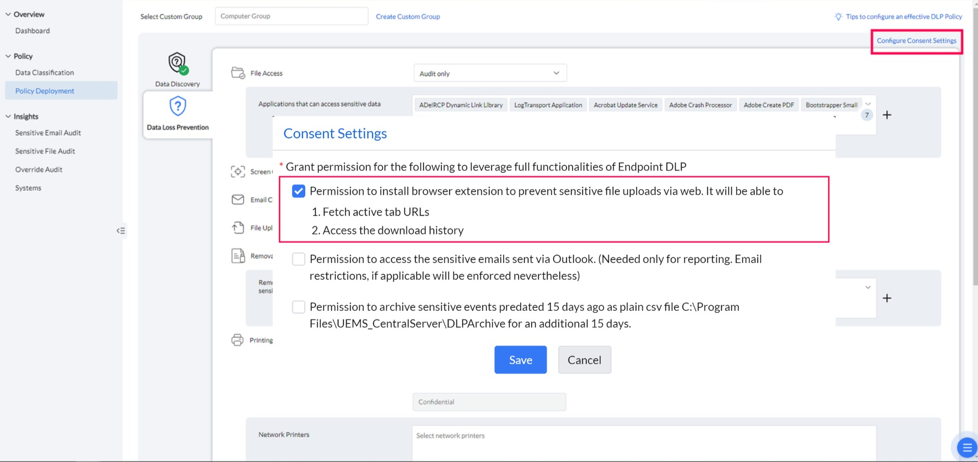
Task: Collapse the Insights section
Action: (x=8, y=117)
